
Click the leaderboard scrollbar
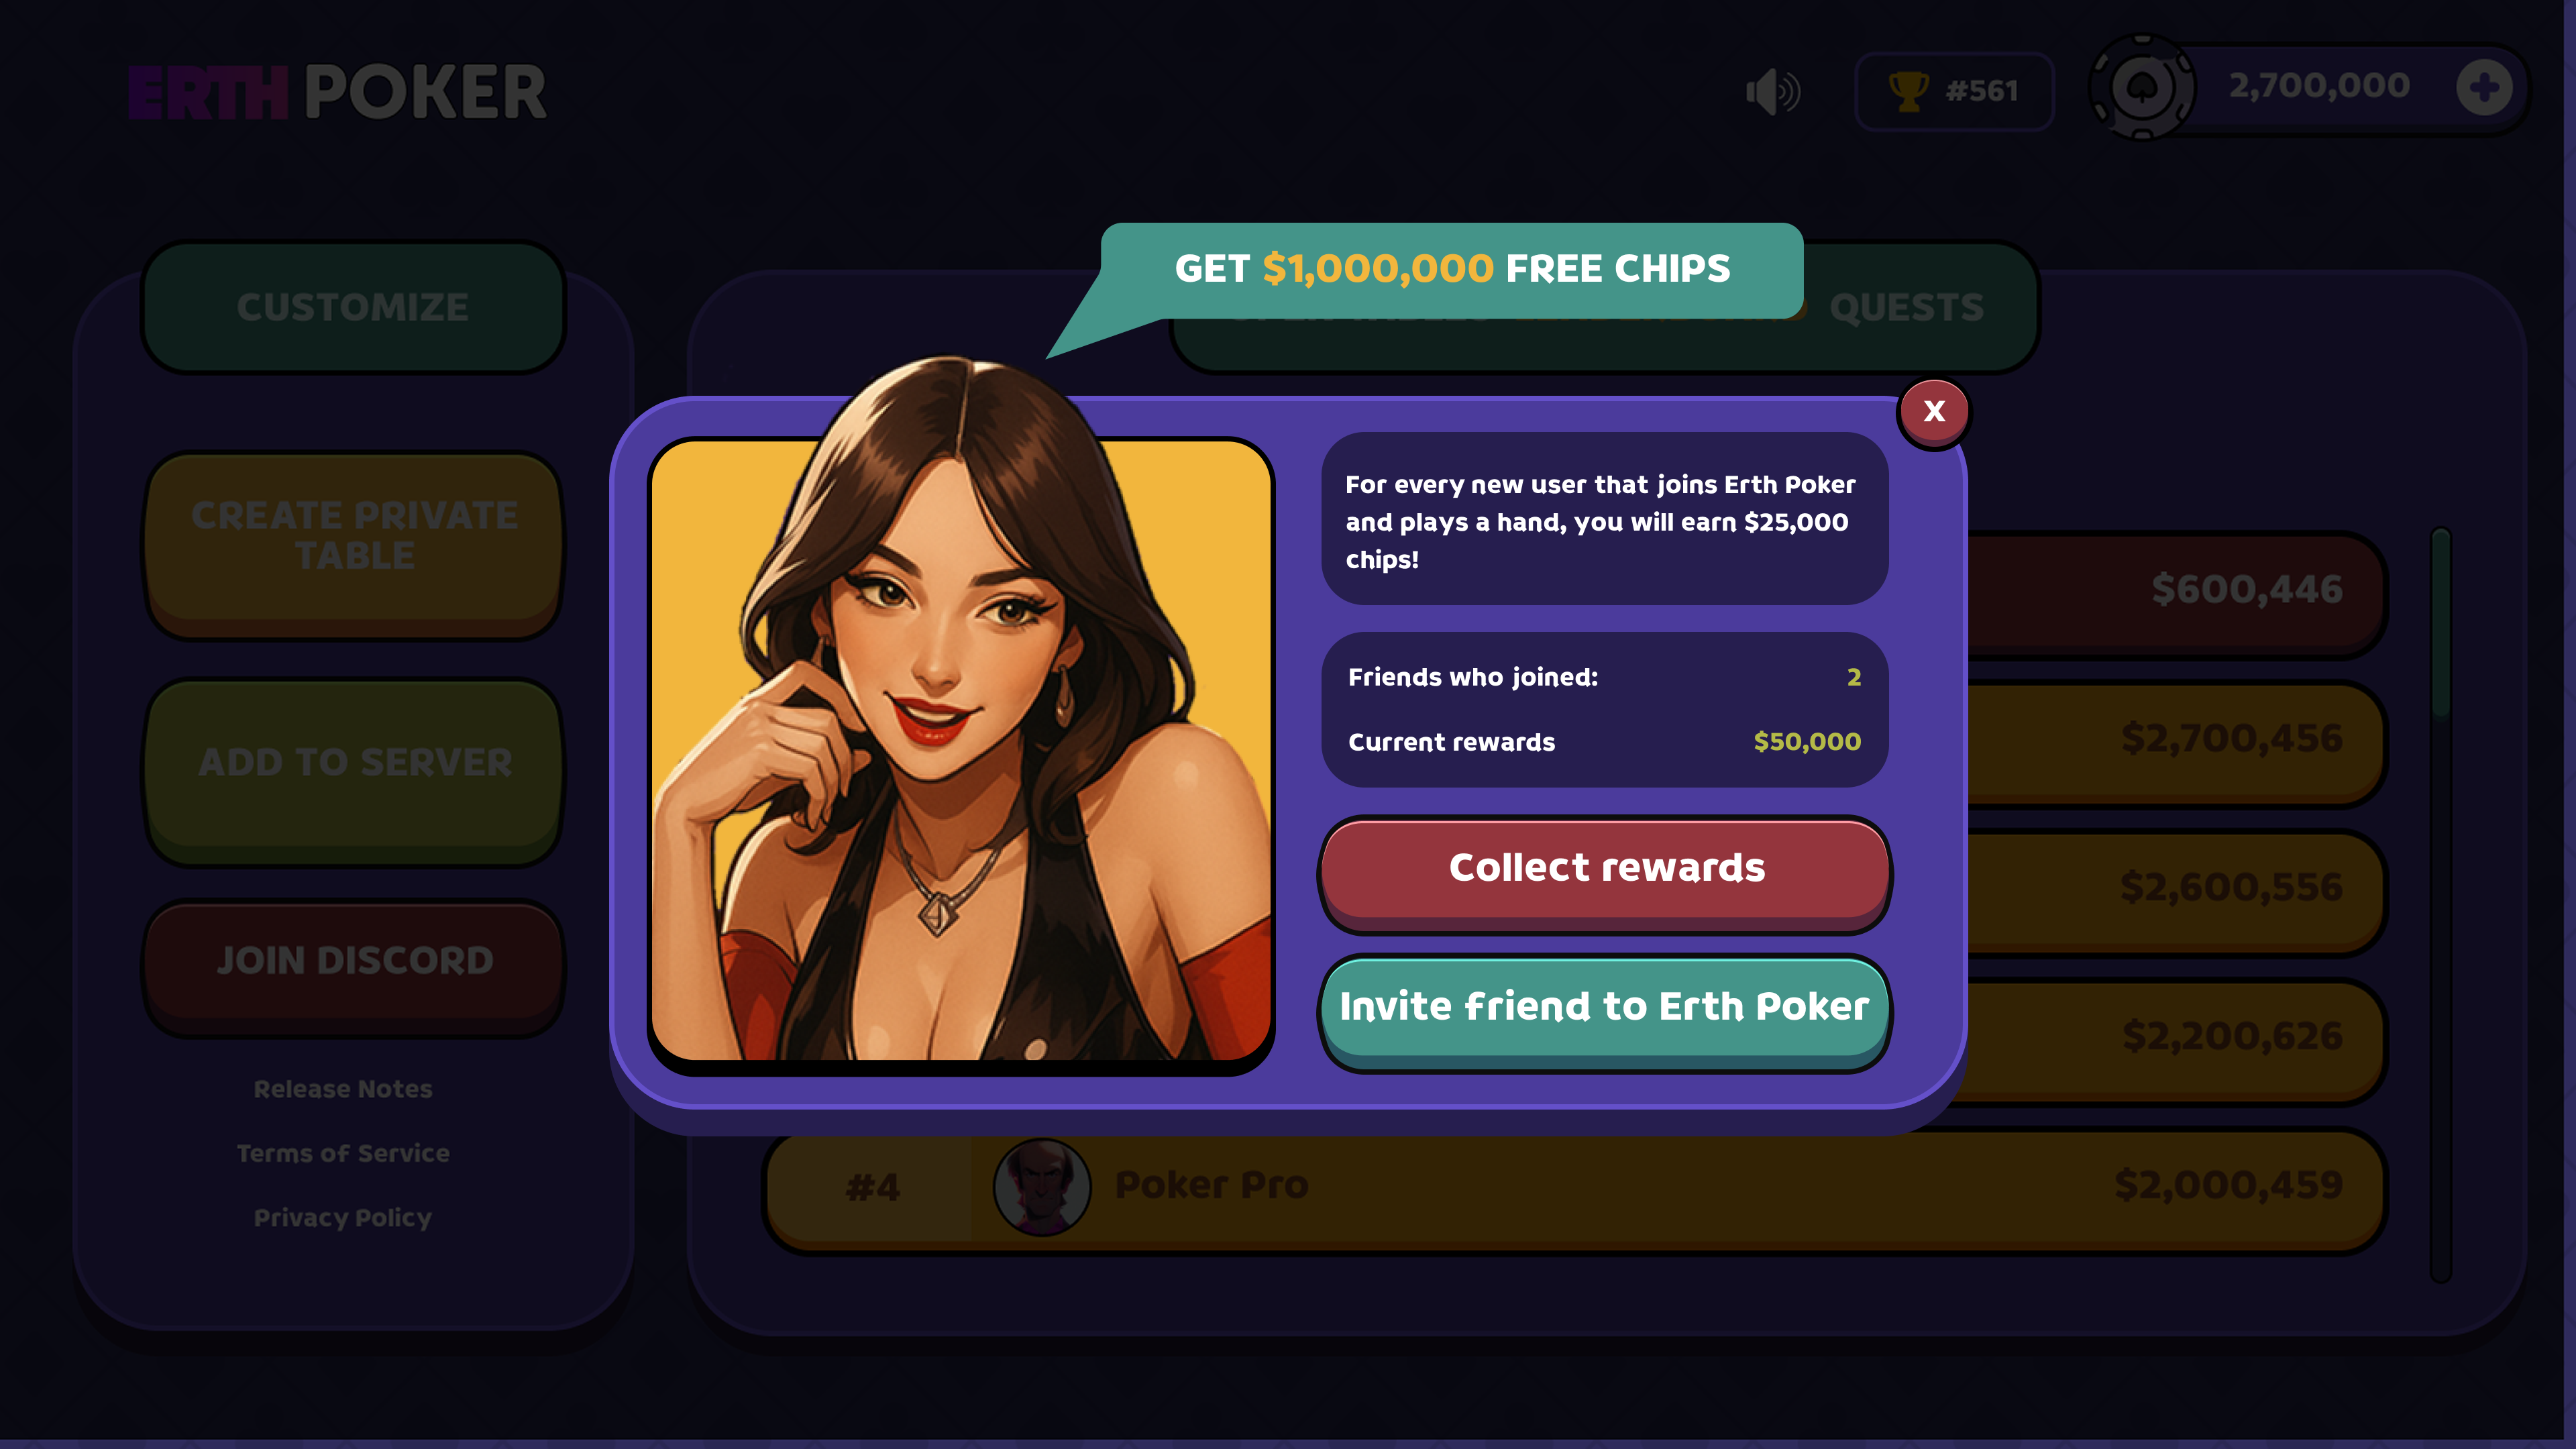[x=2440, y=905]
